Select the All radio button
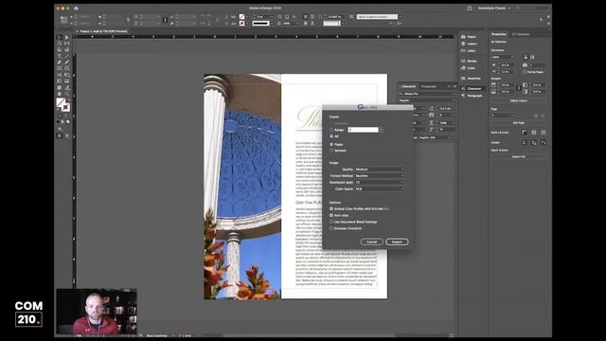The width and height of the screenshot is (606, 341). point(331,136)
